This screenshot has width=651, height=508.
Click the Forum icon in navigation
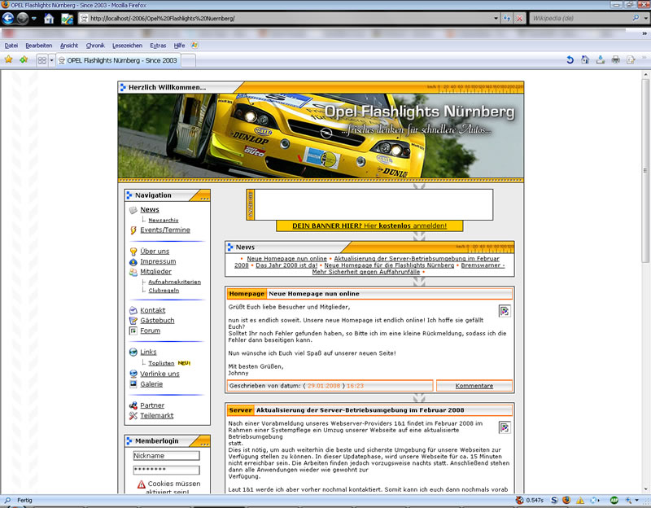[133, 331]
